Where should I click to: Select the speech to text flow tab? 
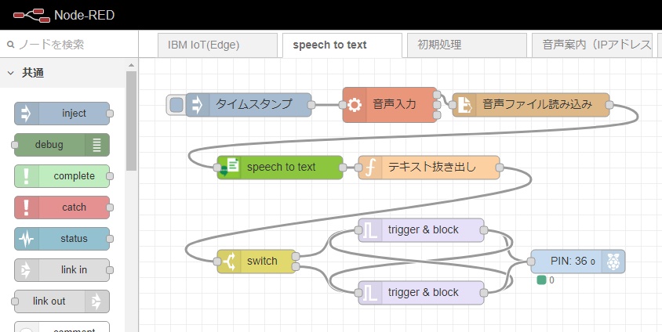(342, 45)
